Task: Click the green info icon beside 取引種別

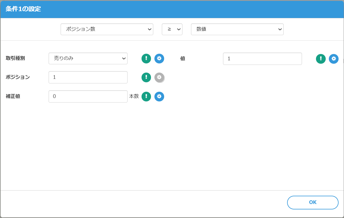Action: pyautogui.click(x=146, y=59)
